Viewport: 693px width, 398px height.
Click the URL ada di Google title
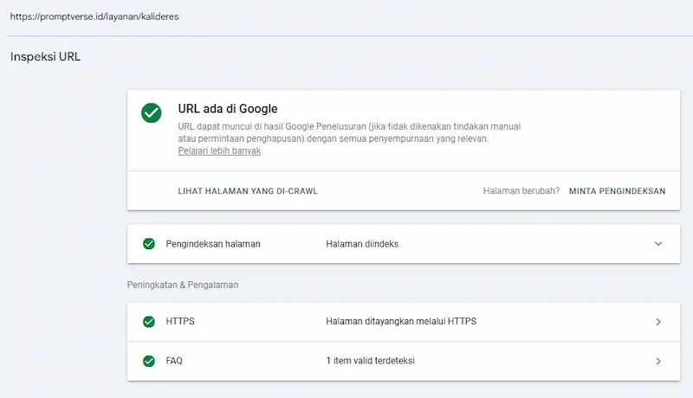click(x=228, y=108)
